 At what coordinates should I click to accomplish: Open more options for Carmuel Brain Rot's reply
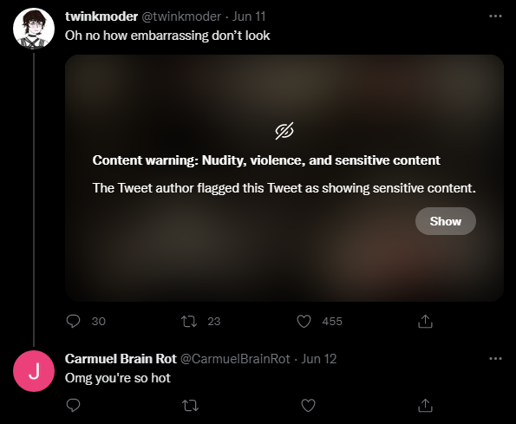495,359
